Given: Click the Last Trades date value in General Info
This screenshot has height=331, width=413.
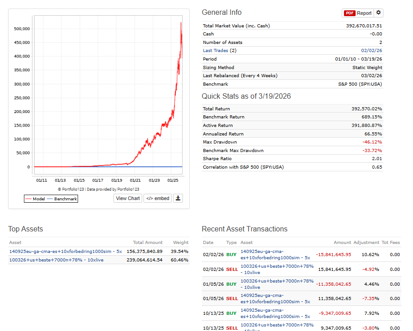Looking at the screenshot, I should (x=371, y=51).
